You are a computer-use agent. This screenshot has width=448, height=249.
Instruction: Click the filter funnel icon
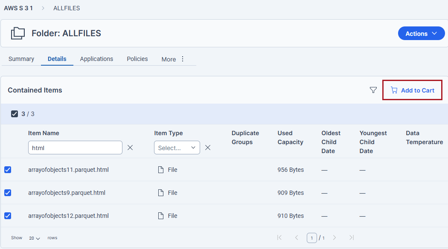click(373, 90)
